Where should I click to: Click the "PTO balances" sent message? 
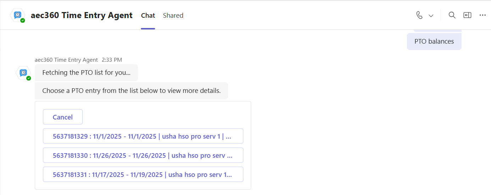[434, 41]
